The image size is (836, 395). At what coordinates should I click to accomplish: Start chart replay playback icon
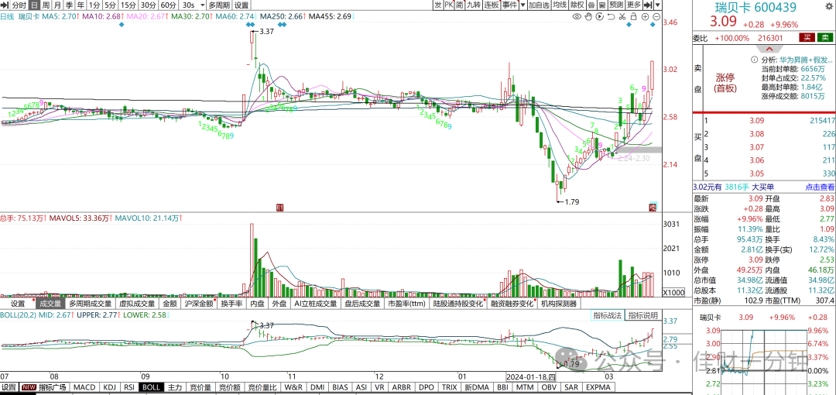(599, 17)
